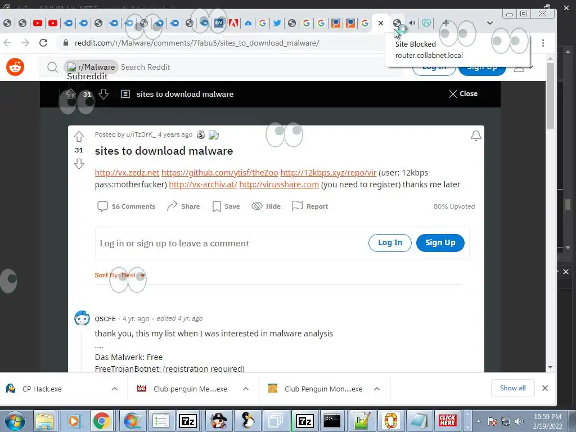
Task: Click the page vertical scrollbar thumb
Action: tap(550, 96)
